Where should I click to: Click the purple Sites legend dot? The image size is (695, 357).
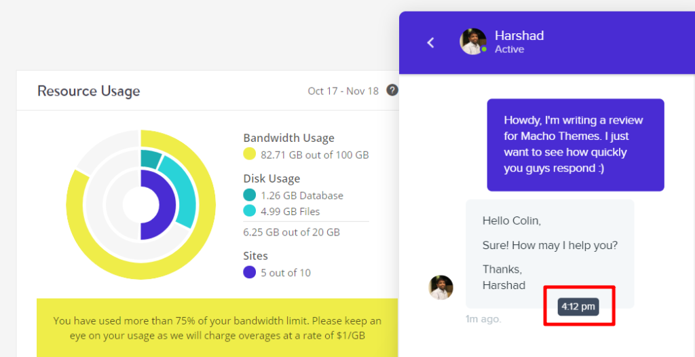[250, 272]
